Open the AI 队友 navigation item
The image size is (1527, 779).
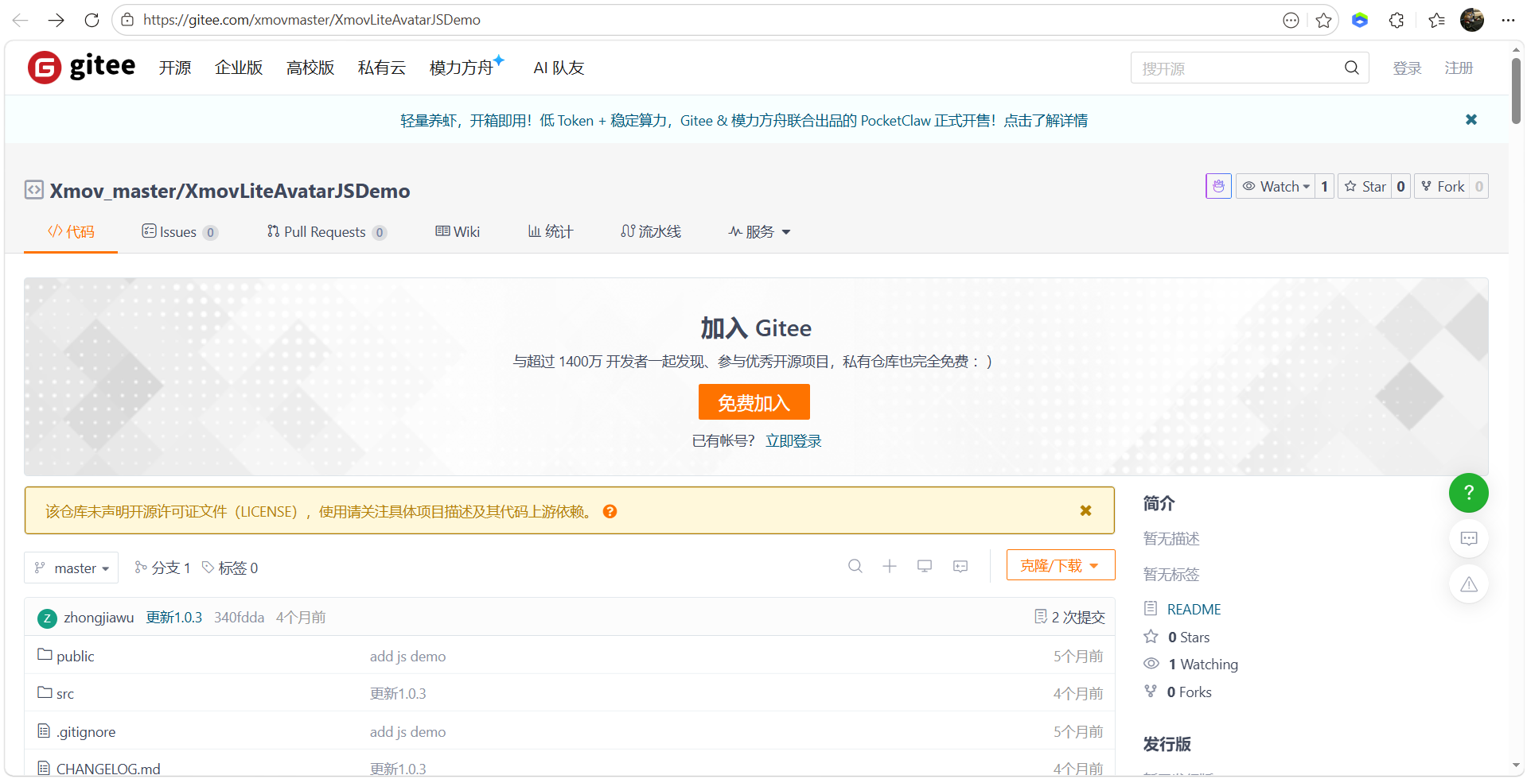tap(559, 68)
